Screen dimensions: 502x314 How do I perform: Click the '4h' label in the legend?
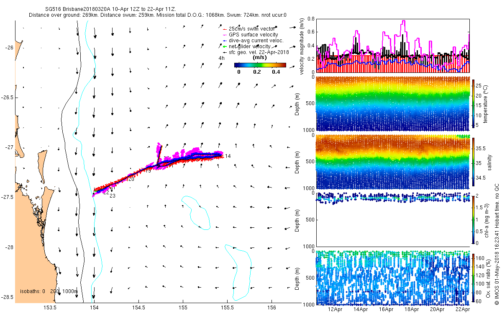click(222, 58)
